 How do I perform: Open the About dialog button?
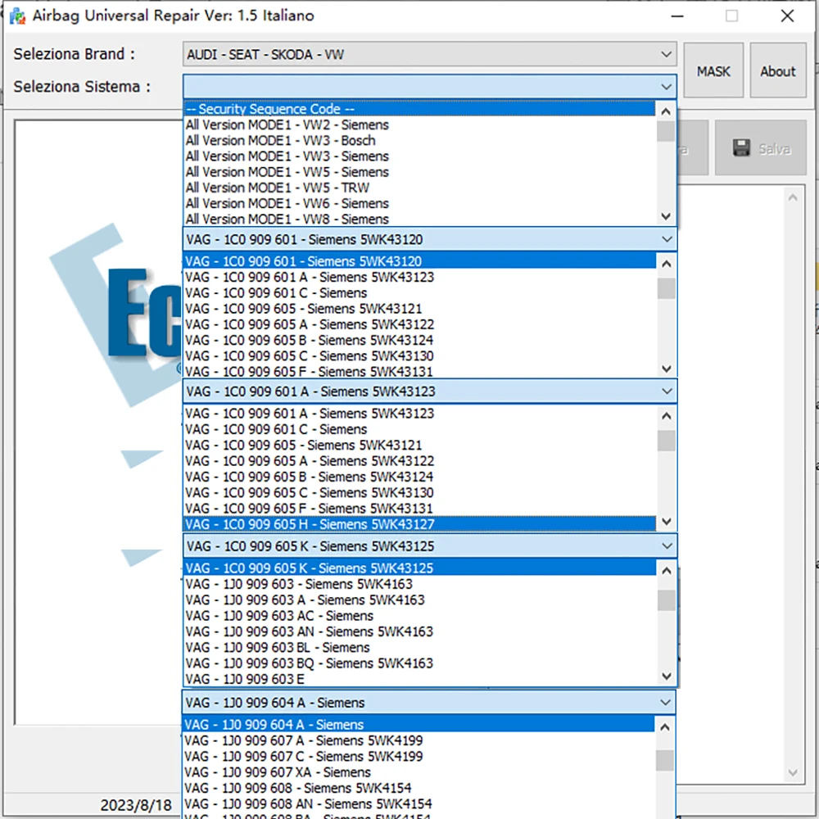pyautogui.click(x=778, y=70)
